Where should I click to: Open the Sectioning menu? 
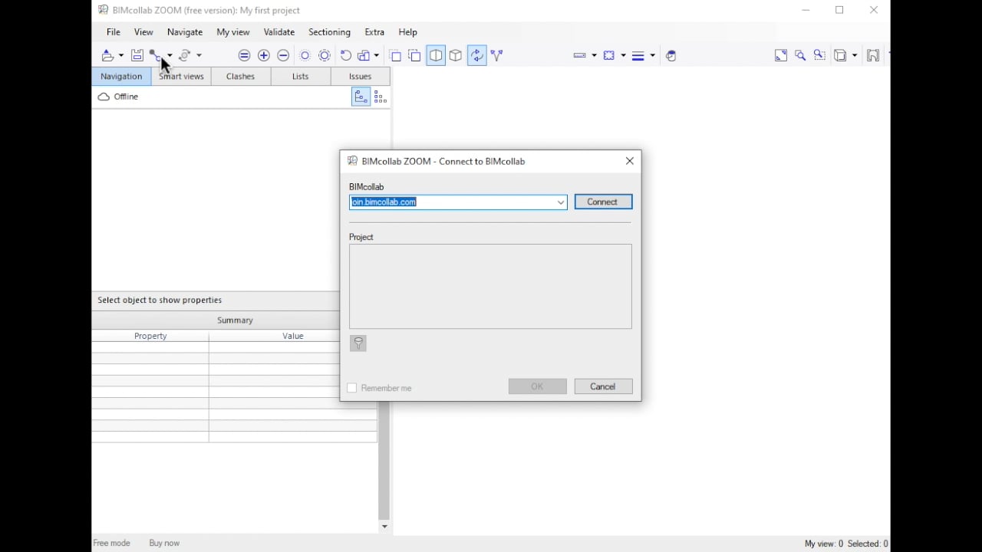(329, 32)
